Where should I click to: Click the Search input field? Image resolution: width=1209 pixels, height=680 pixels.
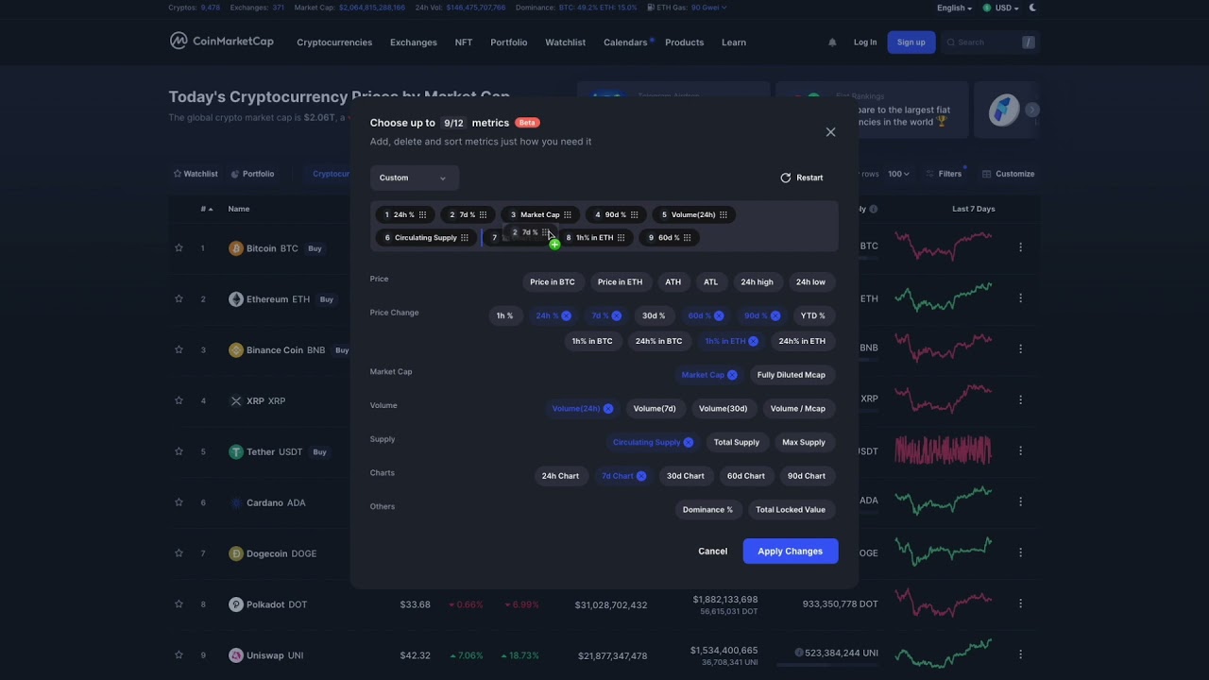(989, 42)
